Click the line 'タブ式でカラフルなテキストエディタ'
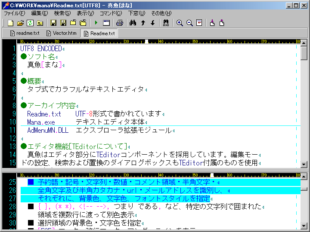Image resolution: width=310 pixels, height=232 pixels. (86, 89)
